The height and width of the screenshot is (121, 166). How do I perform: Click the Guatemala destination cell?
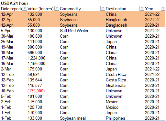(116, 86)
